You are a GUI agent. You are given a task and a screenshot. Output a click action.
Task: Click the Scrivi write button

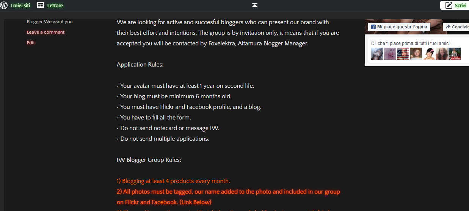[x=455, y=5]
